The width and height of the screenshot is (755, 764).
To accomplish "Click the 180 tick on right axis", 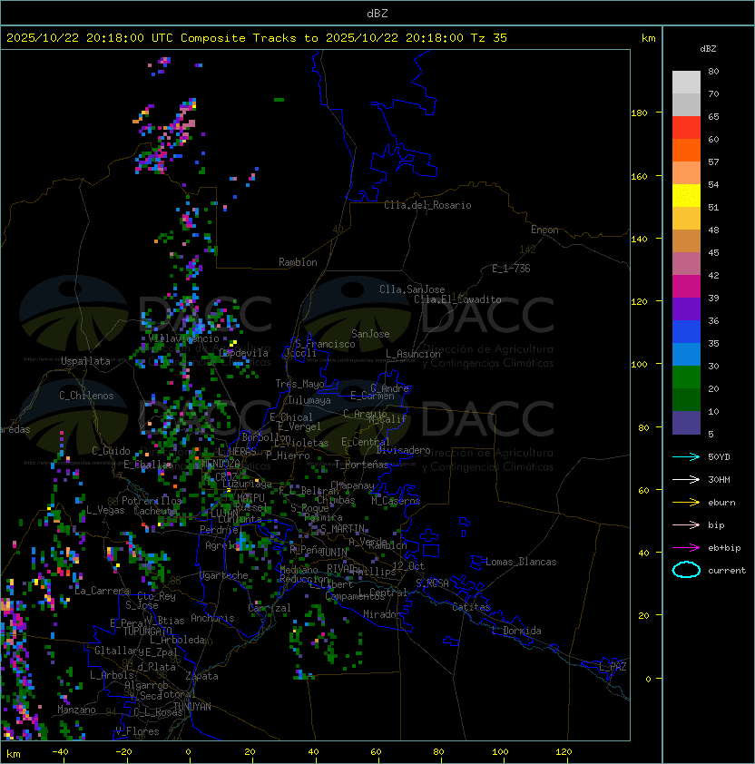I will tap(639, 113).
